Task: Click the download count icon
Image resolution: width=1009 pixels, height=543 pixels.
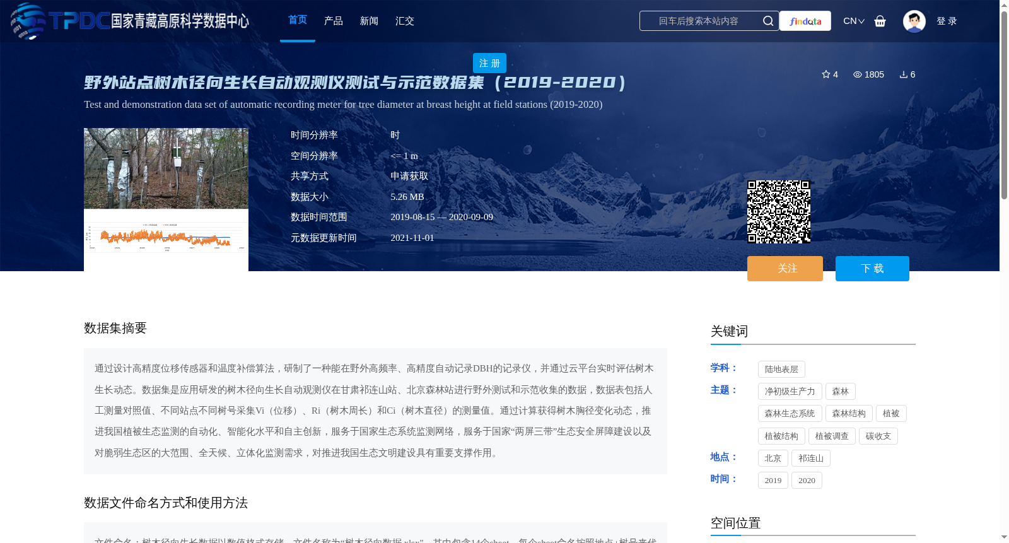Action: pyautogui.click(x=903, y=74)
